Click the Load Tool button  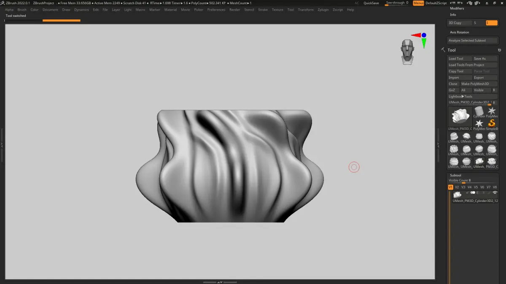pos(460,58)
